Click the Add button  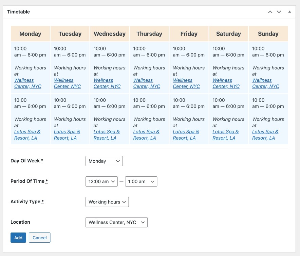18,238
